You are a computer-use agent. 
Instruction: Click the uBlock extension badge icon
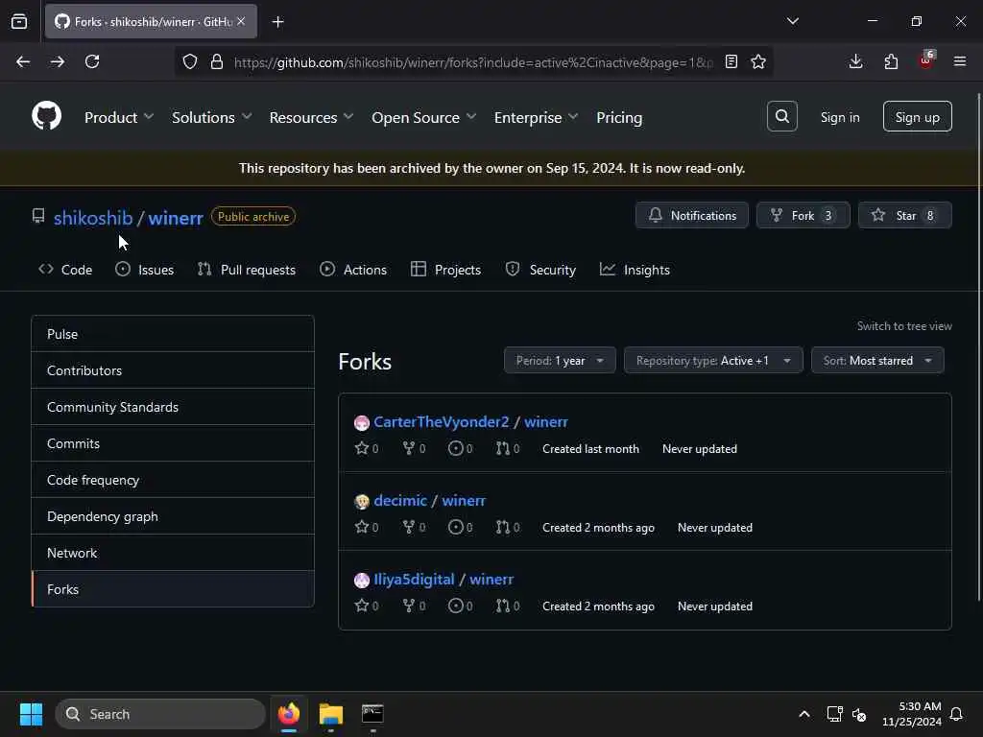(926, 60)
